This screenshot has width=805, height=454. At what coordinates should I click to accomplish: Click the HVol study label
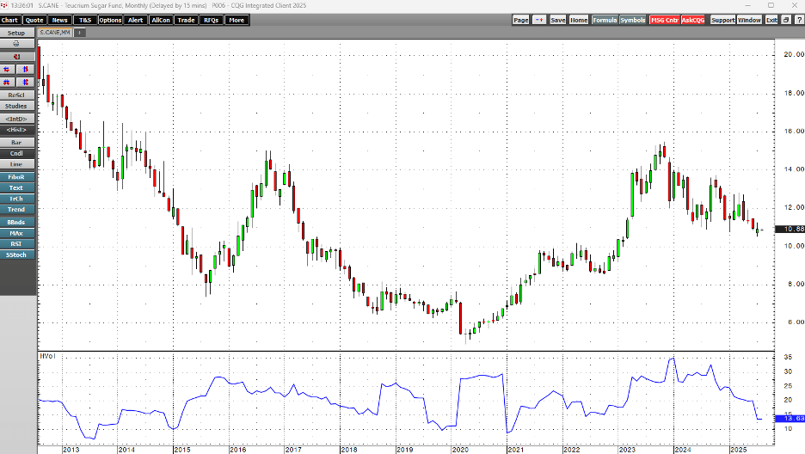pyautogui.click(x=46, y=355)
